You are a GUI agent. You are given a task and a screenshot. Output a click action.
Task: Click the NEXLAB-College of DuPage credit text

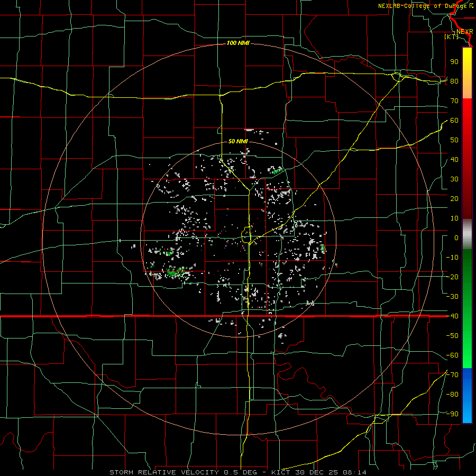pyautogui.click(x=425, y=6)
